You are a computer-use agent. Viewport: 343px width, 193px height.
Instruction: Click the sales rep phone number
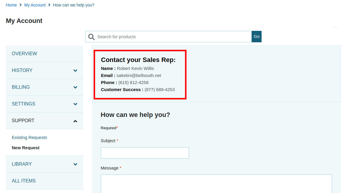click(133, 83)
